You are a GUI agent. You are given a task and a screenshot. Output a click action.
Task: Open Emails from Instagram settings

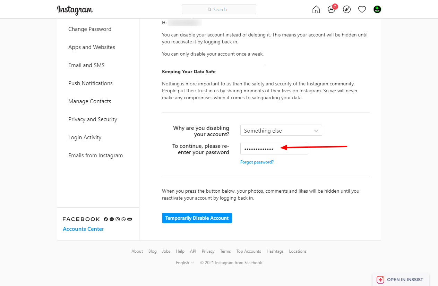96,155
